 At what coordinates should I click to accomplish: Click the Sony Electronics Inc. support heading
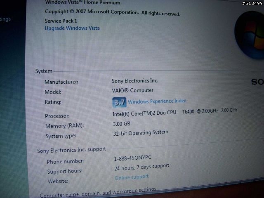coord(71,150)
